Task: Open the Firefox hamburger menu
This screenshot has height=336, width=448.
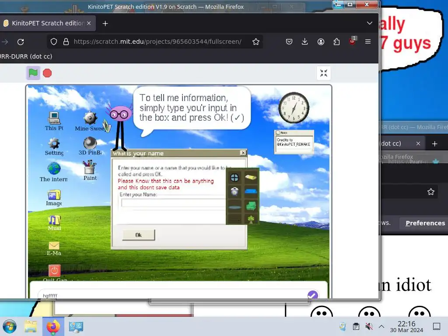Action: (x=368, y=42)
